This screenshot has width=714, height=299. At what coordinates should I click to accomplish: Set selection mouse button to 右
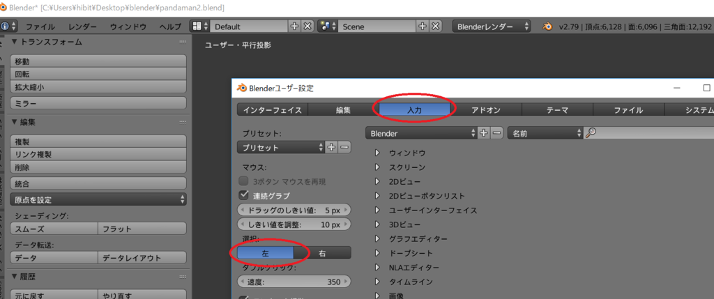(x=322, y=253)
